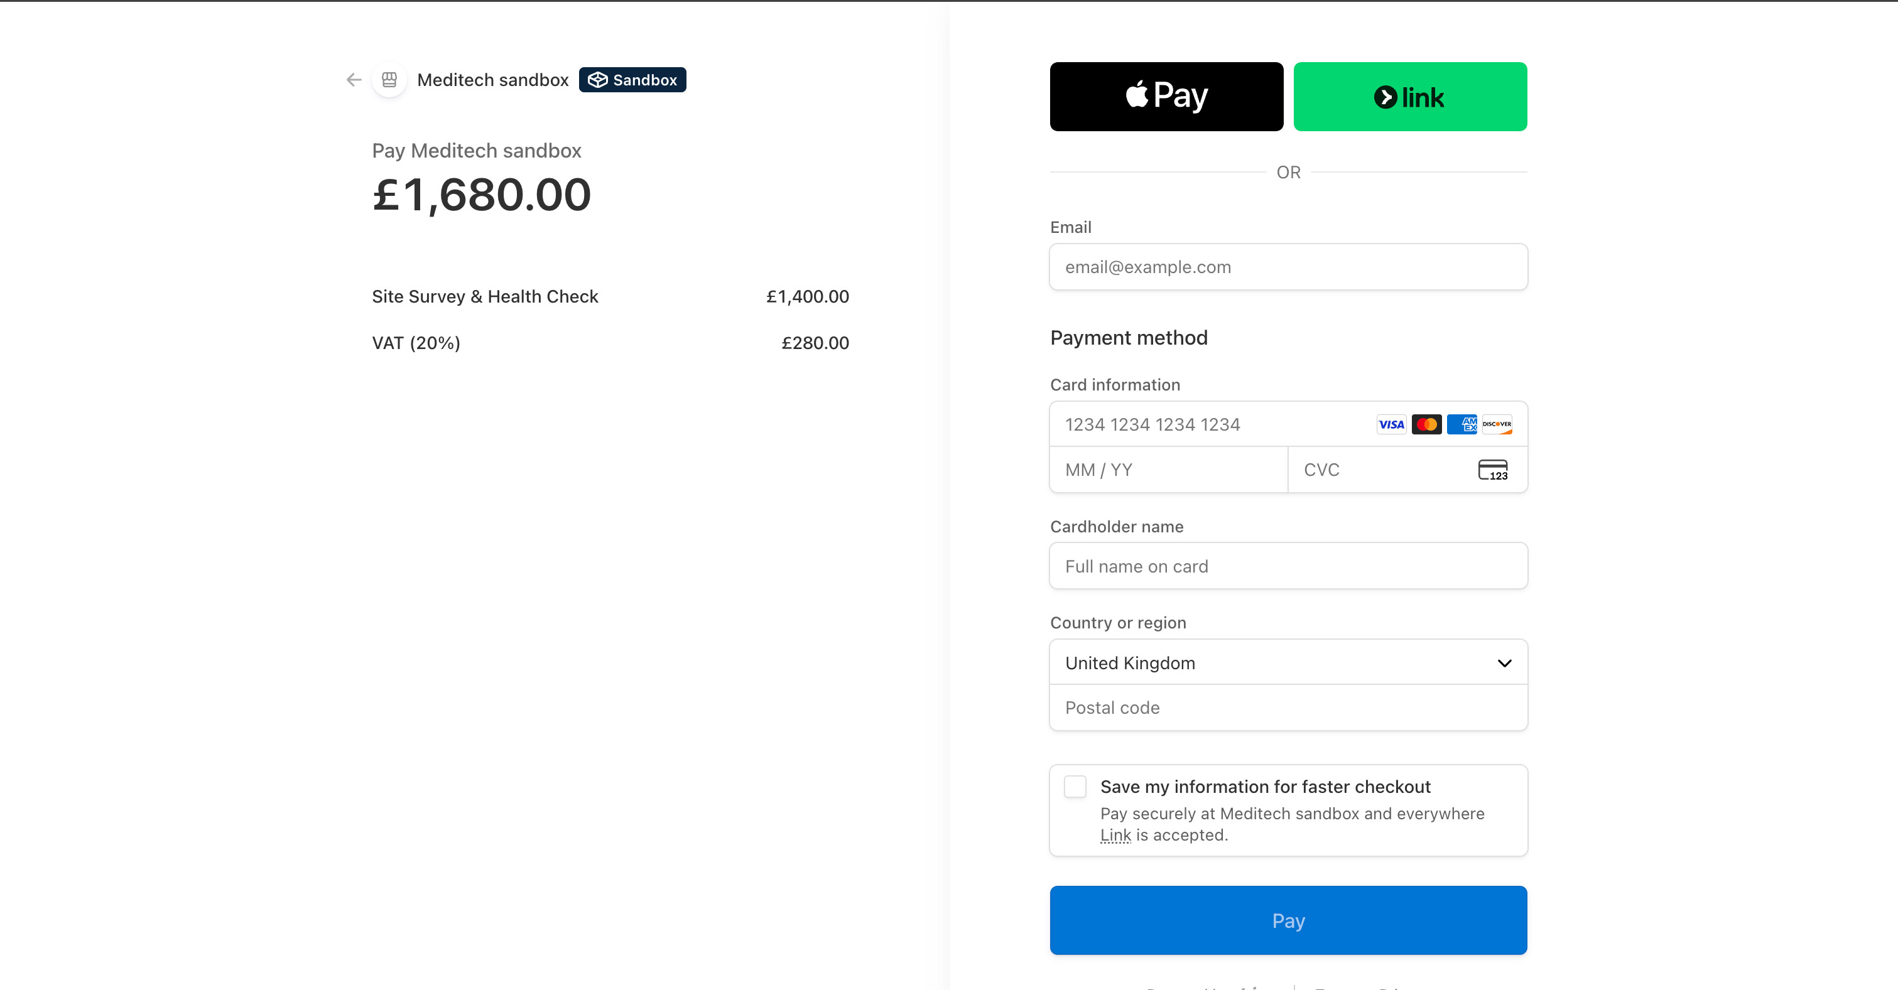The image size is (1898, 990).
Task: Focus the Email input field
Action: coord(1288,267)
